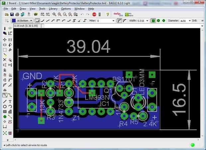206x150 pixels.
Task: Click the Save floppy disk icon
Action: pos(12,15)
